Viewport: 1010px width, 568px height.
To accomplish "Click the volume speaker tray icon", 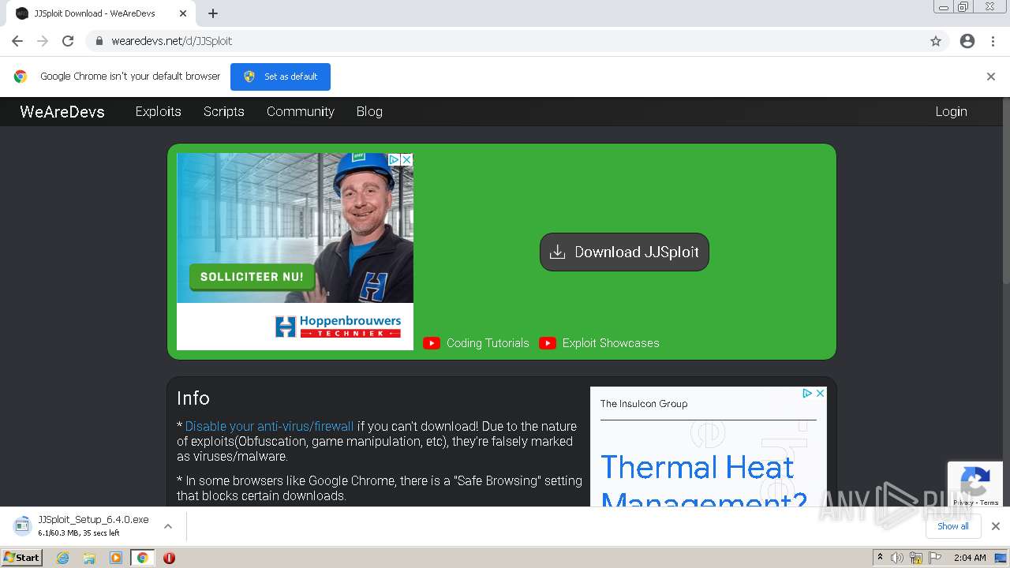I will (x=897, y=558).
